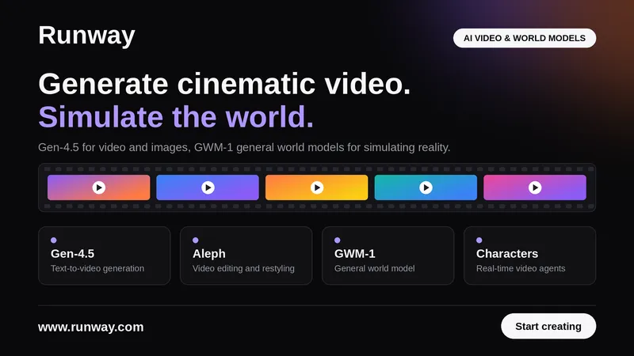The height and width of the screenshot is (356, 634).
Task: Play the orange-to-yellow gradient video clip
Action: [x=316, y=187]
